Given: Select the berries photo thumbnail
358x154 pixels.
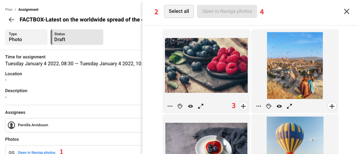Looking at the screenshot, I should point(206,65).
